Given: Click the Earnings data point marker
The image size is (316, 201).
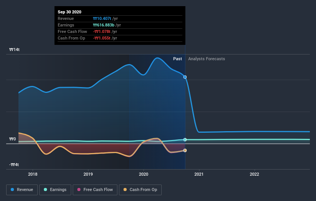Looking at the screenshot, I should pos(185,140).
